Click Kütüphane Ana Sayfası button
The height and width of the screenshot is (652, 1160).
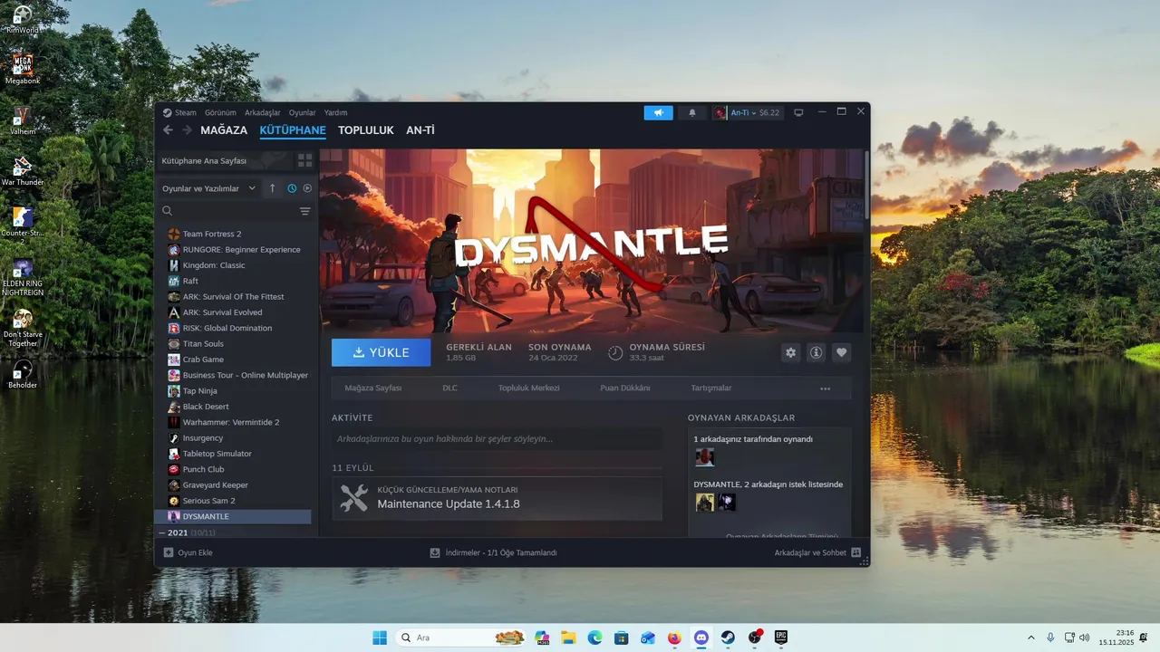point(225,160)
